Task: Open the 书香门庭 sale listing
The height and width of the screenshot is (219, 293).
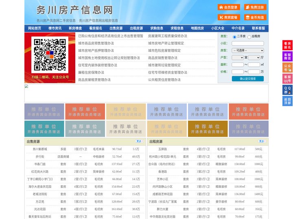Action: tap(40, 164)
